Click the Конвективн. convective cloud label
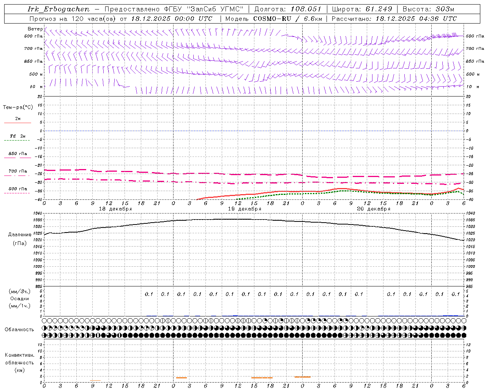Viewport: 486px width, 389px height. click(x=19, y=355)
